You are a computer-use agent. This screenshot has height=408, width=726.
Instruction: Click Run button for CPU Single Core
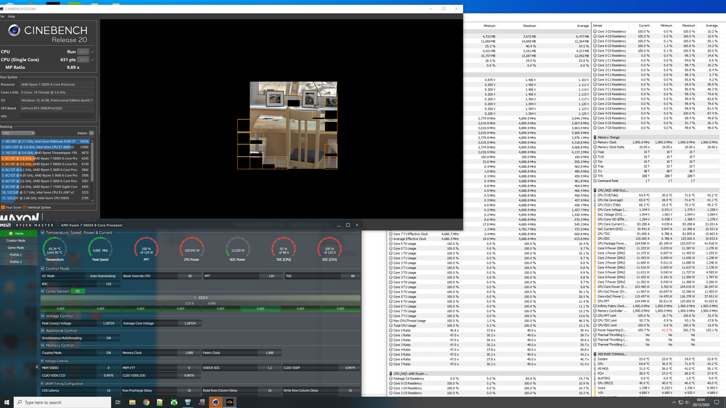(x=83, y=59)
